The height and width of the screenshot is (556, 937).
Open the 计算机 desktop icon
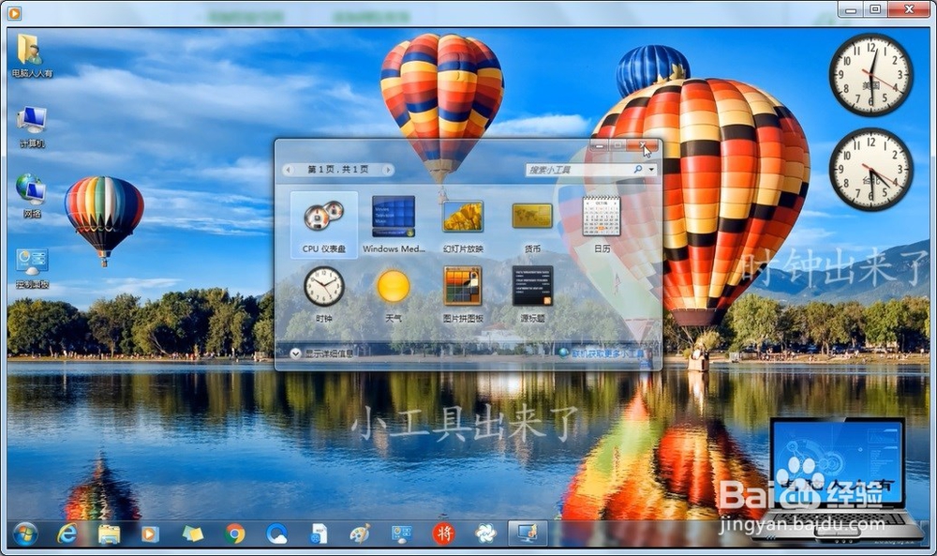[32, 127]
